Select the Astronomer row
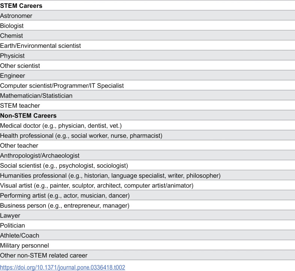 (x=148, y=15)
